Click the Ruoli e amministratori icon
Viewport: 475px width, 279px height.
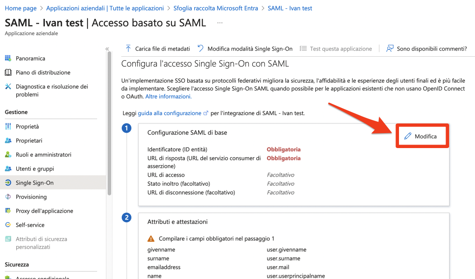click(8, 155)
